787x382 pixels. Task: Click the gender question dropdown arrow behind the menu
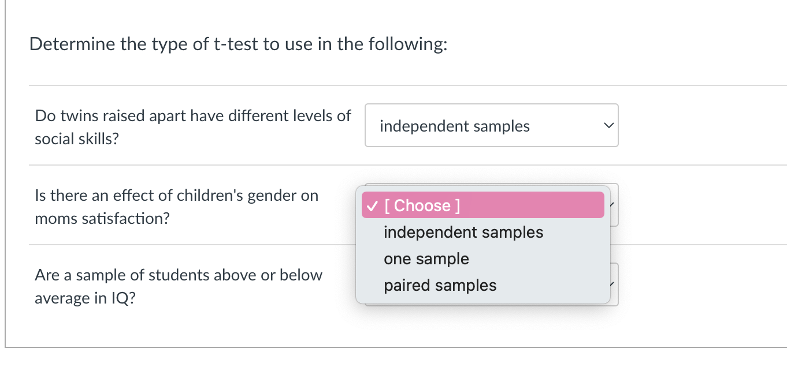click(614, 205)
